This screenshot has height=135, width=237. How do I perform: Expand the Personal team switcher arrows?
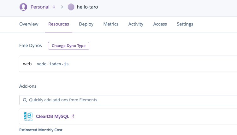[x=54, y=7]
